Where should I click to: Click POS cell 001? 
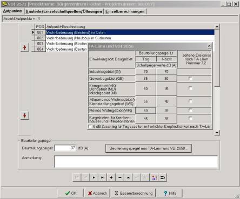pyautogui.click(x=40, y=32)
